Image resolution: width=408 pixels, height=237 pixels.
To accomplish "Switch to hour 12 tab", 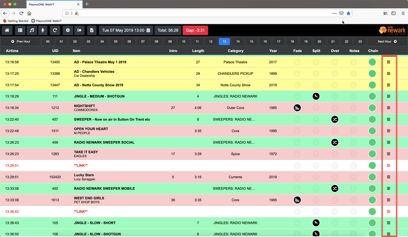I will [x=211, y=41].
